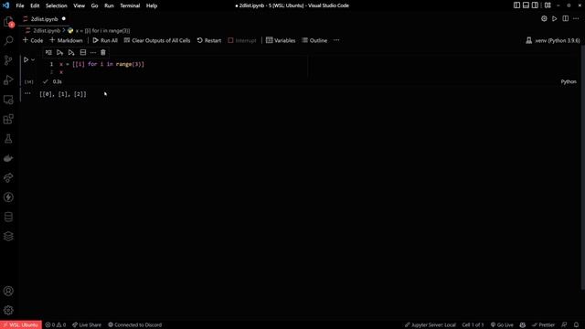Screen dimensions: 585x329
Task: Open the Testing flask view
Action: 8,139
